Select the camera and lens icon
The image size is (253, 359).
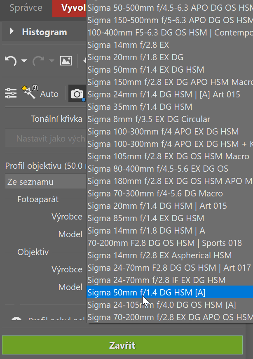[x=77, y=94]
